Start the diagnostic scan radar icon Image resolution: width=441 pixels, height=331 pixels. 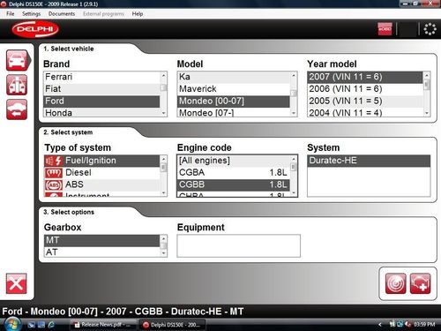395,283
